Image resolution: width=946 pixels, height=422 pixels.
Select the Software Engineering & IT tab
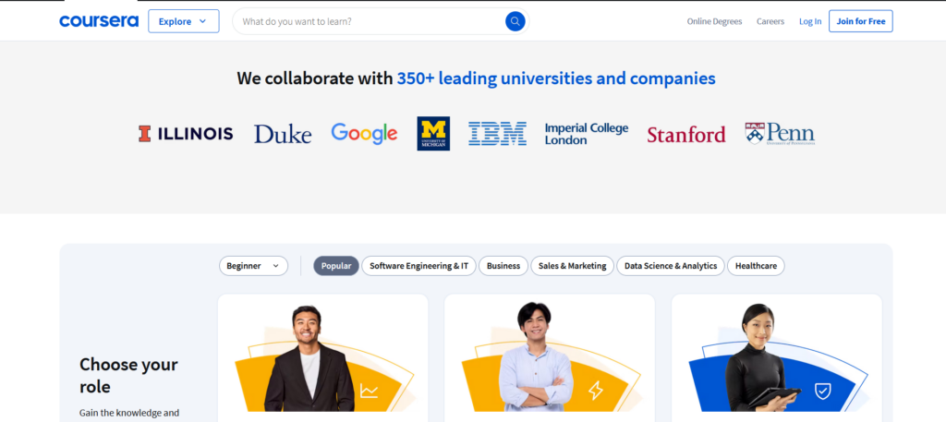tap(418, 266)
